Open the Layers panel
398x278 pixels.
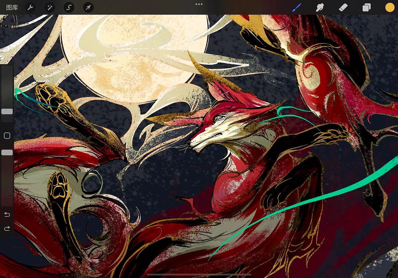(x=367, y=7)
